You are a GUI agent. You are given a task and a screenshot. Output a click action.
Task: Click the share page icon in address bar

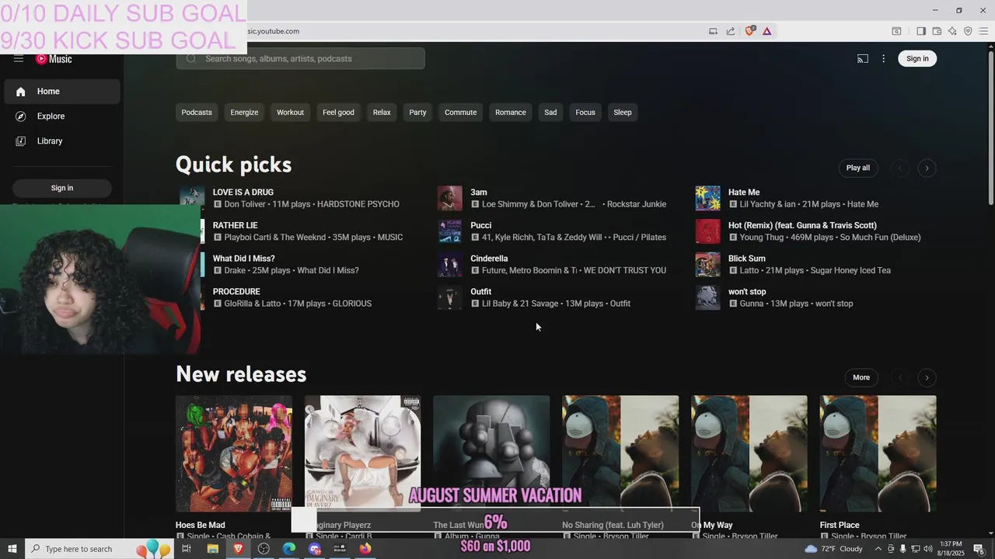[x=731, y=31]
